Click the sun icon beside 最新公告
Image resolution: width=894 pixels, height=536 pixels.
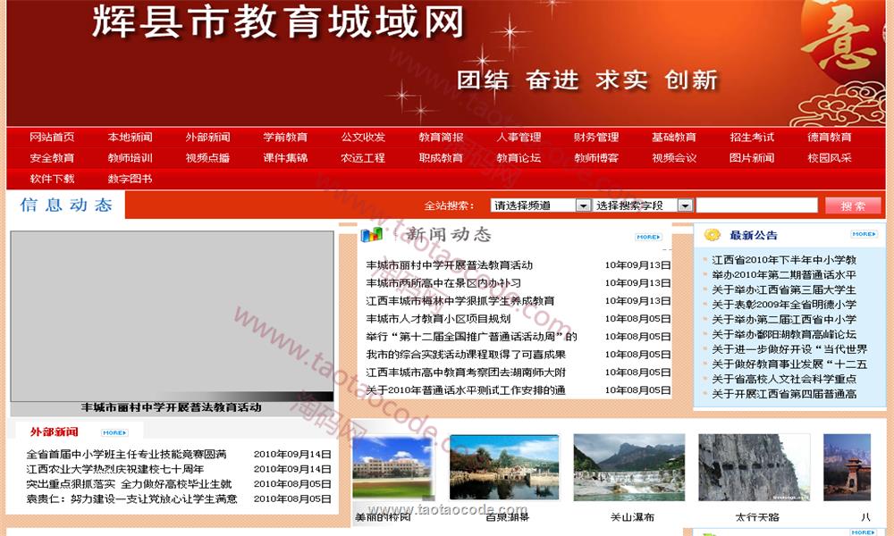[713, 235]
